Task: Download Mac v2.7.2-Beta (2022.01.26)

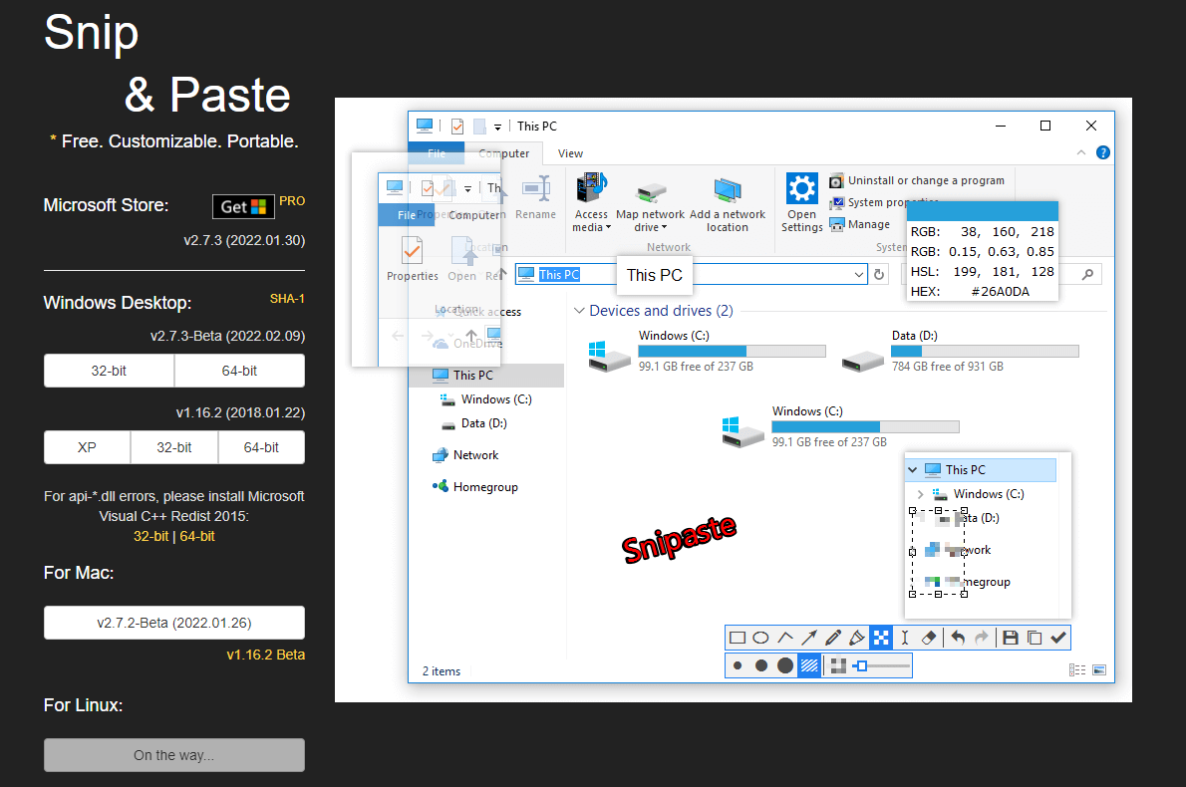Action: click(174, 623)
